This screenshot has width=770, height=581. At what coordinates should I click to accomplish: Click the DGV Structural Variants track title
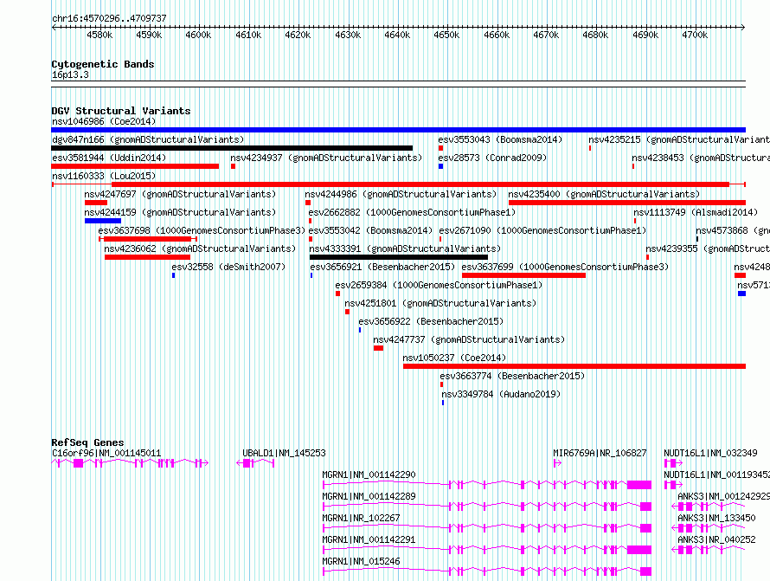click(121, 111)
